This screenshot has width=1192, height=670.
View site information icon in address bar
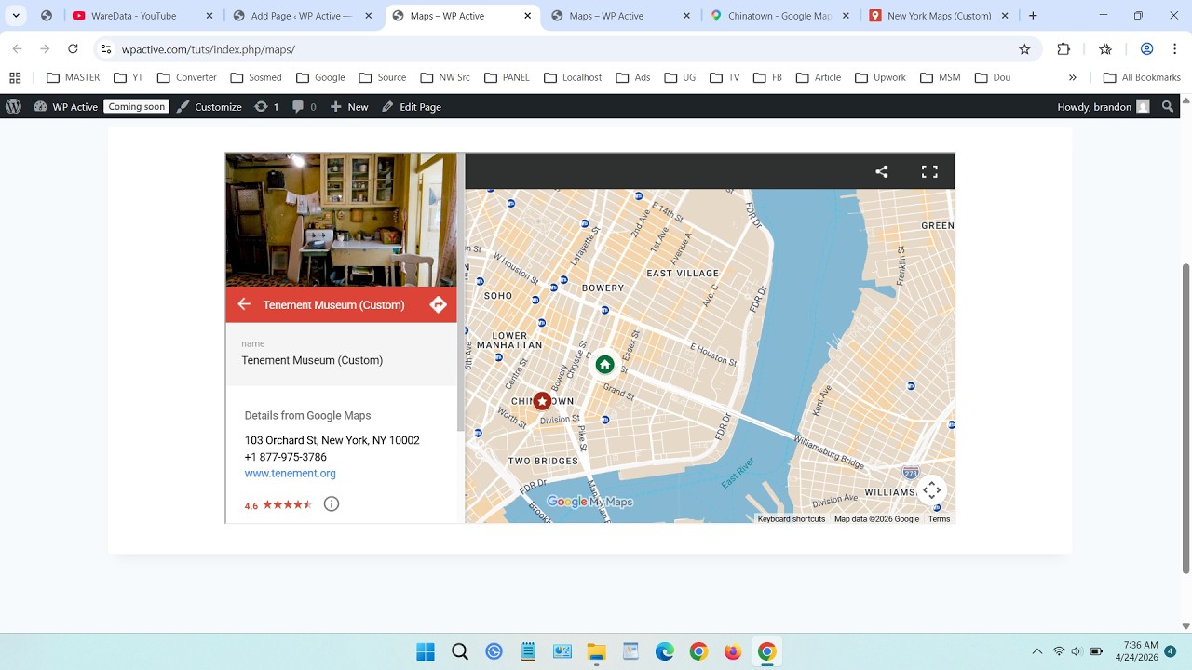point(105,49)
